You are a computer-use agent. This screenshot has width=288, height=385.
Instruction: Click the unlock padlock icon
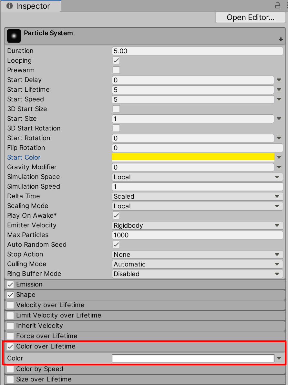coord(278,6)
